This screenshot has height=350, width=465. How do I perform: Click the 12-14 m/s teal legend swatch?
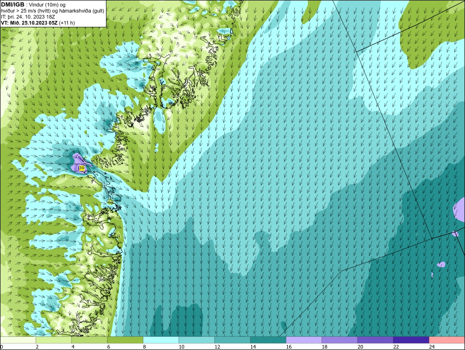[232, 340]
